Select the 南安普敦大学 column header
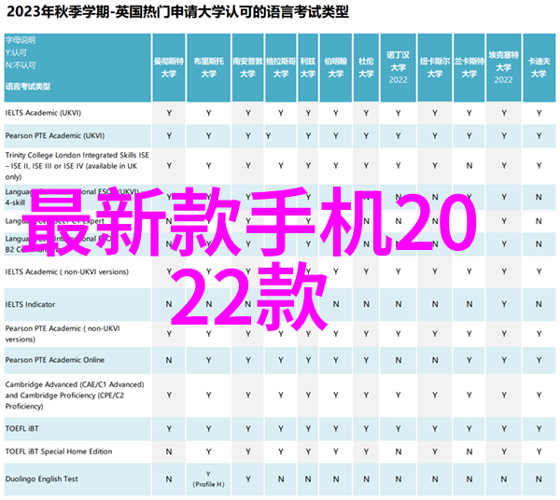 coord(248,67)
